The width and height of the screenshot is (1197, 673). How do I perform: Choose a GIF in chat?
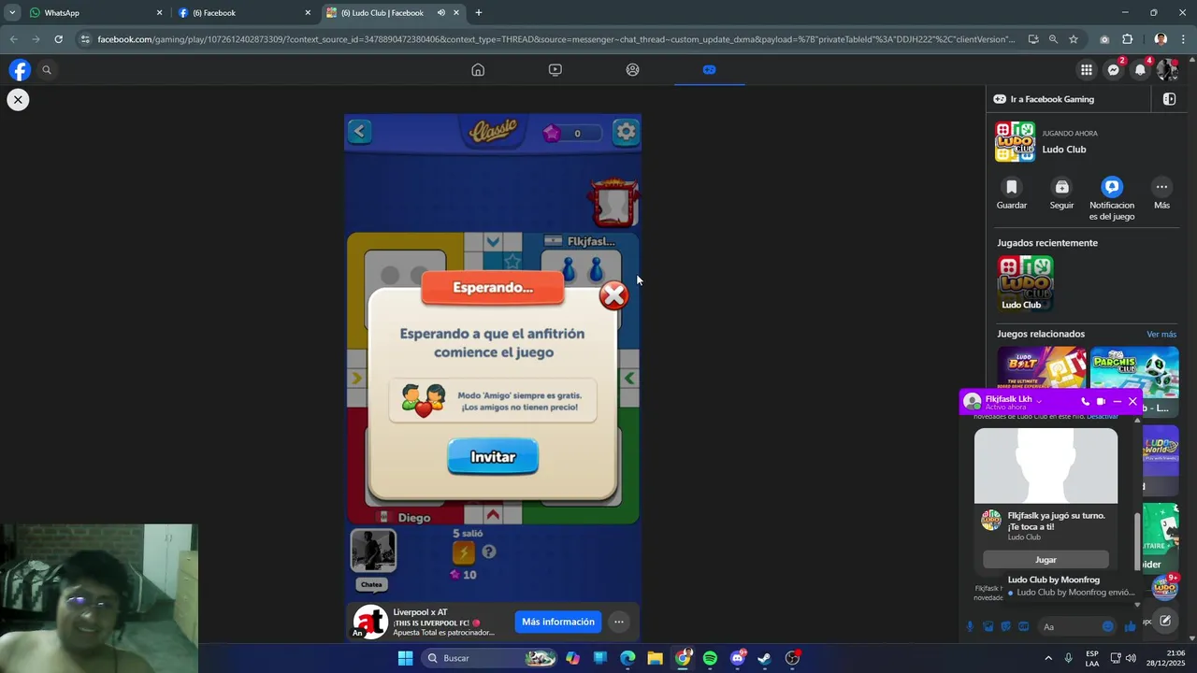1023,626
